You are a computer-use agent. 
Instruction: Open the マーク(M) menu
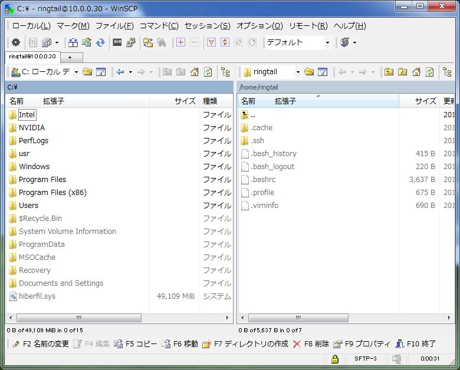pyautogui.click(x=73, y=26)
